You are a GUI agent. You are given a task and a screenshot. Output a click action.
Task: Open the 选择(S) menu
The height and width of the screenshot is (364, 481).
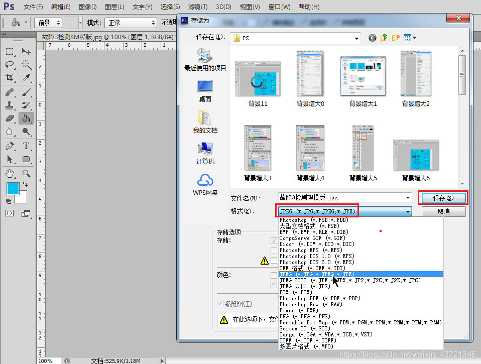click(x=170, y=7)
